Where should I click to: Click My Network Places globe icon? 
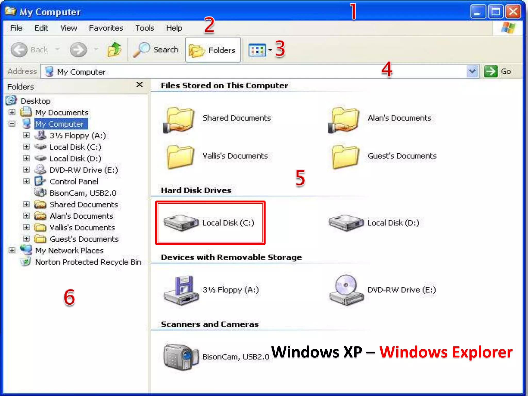[26, 250]
